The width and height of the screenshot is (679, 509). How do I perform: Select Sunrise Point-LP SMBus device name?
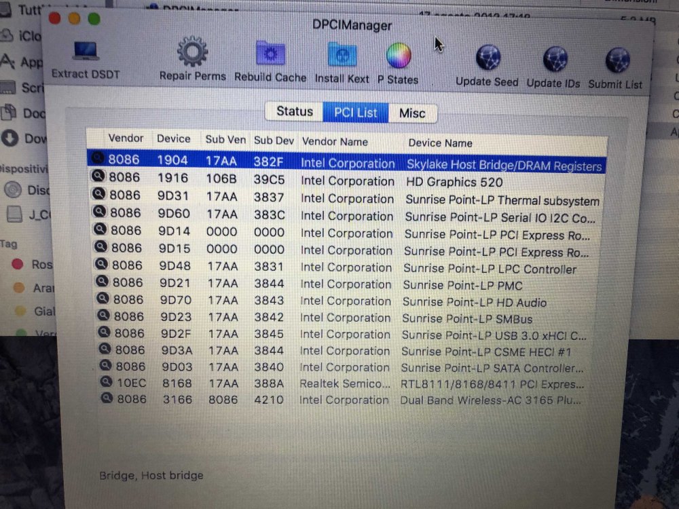[467, 319]
